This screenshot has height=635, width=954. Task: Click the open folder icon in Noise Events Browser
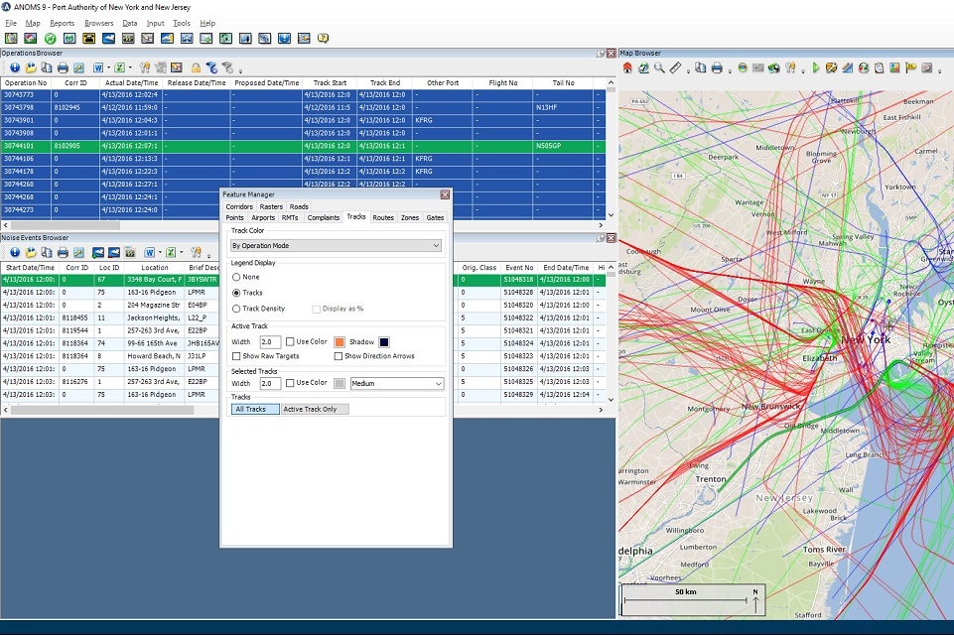[x=31, y=252]
